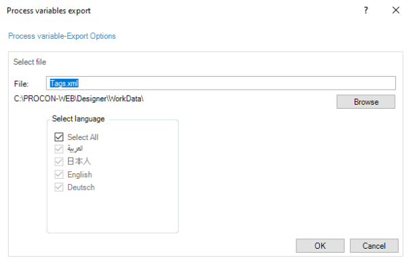The image size is (411, 265).
Task: Click the Process variable-Export Options heading
Action: [62, 36]
